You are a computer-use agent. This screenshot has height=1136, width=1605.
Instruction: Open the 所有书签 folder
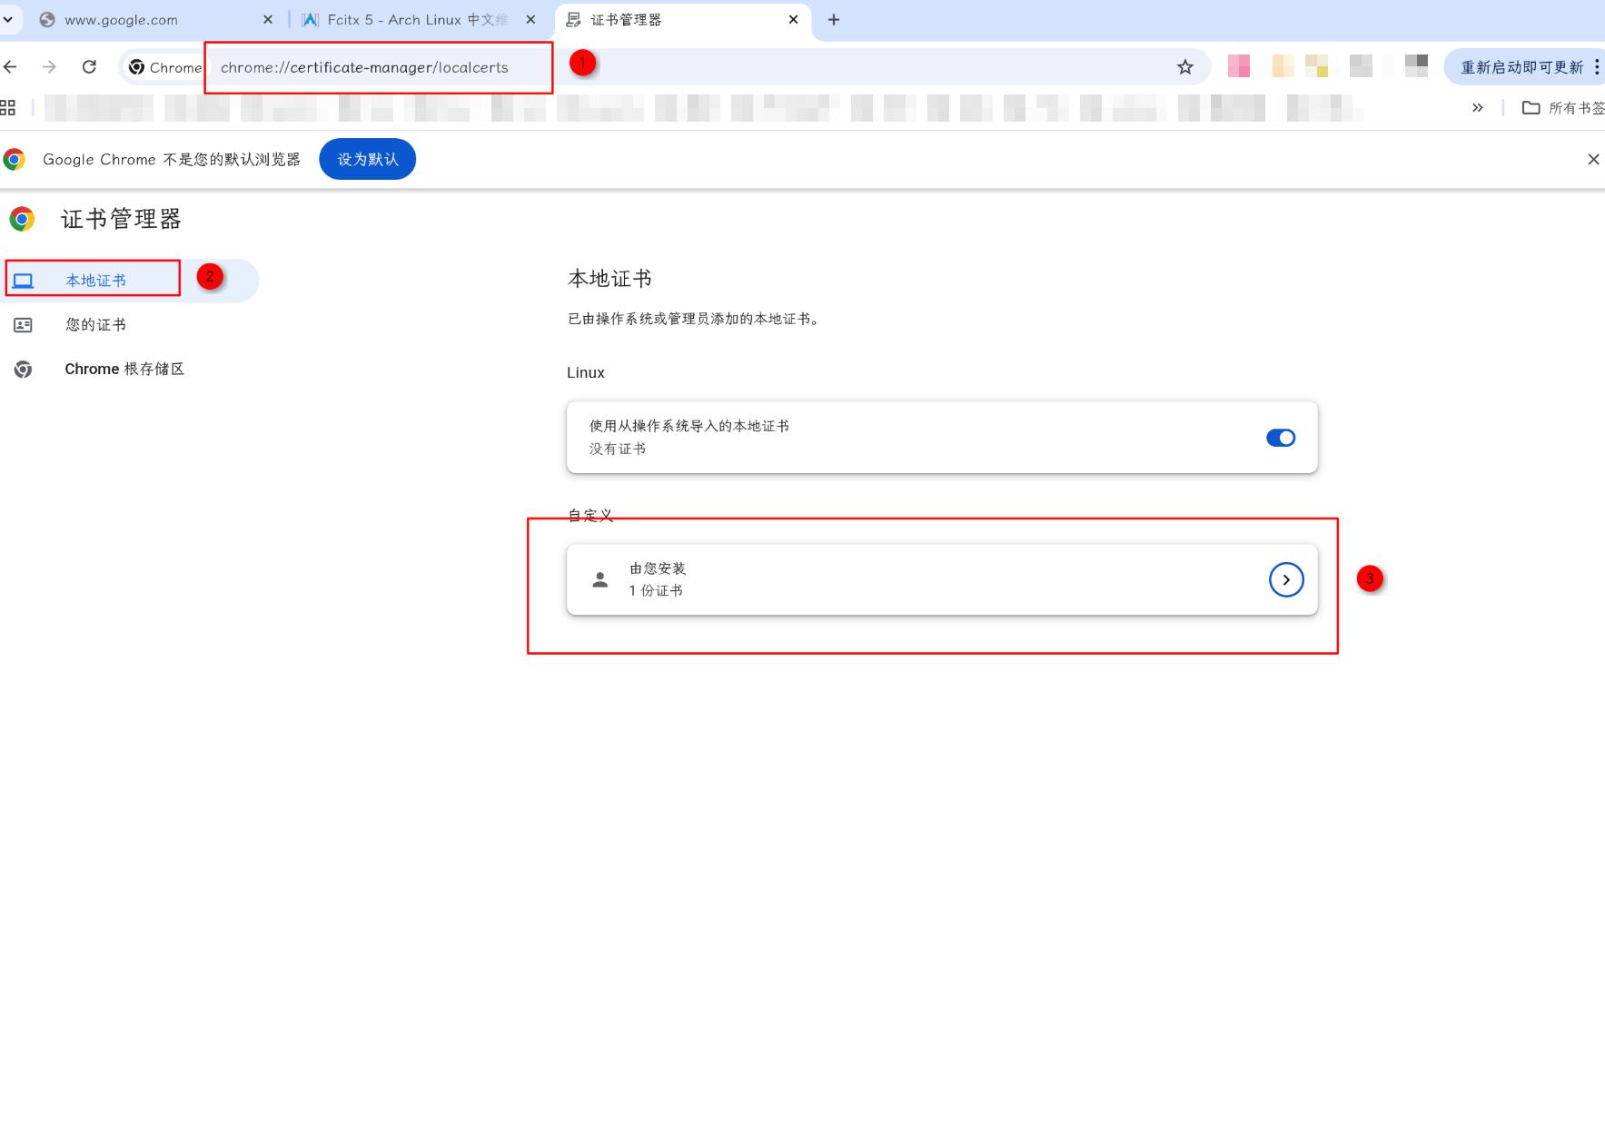point(1562,108)
